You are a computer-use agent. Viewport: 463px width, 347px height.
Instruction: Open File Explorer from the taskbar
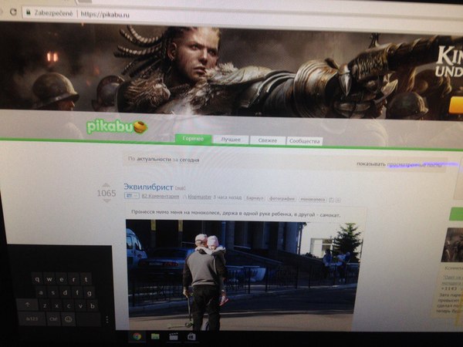155,336
